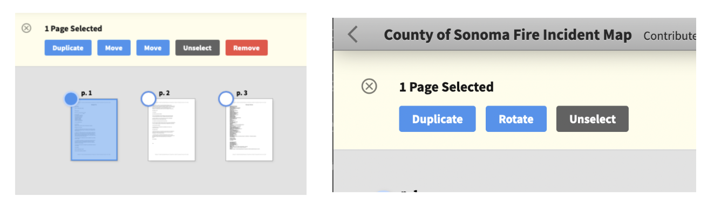721x210 pixels.
Task: Click the Duplicate button beside Move
Action: click(x=68, y=48)
